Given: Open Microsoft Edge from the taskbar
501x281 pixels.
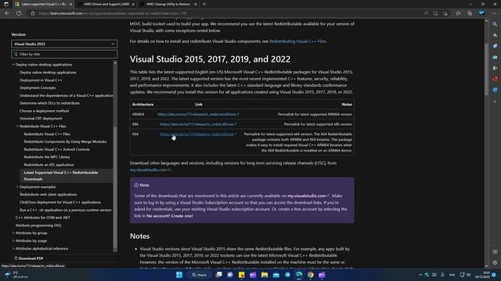Looking at the screenshot, I should (299, 275).
